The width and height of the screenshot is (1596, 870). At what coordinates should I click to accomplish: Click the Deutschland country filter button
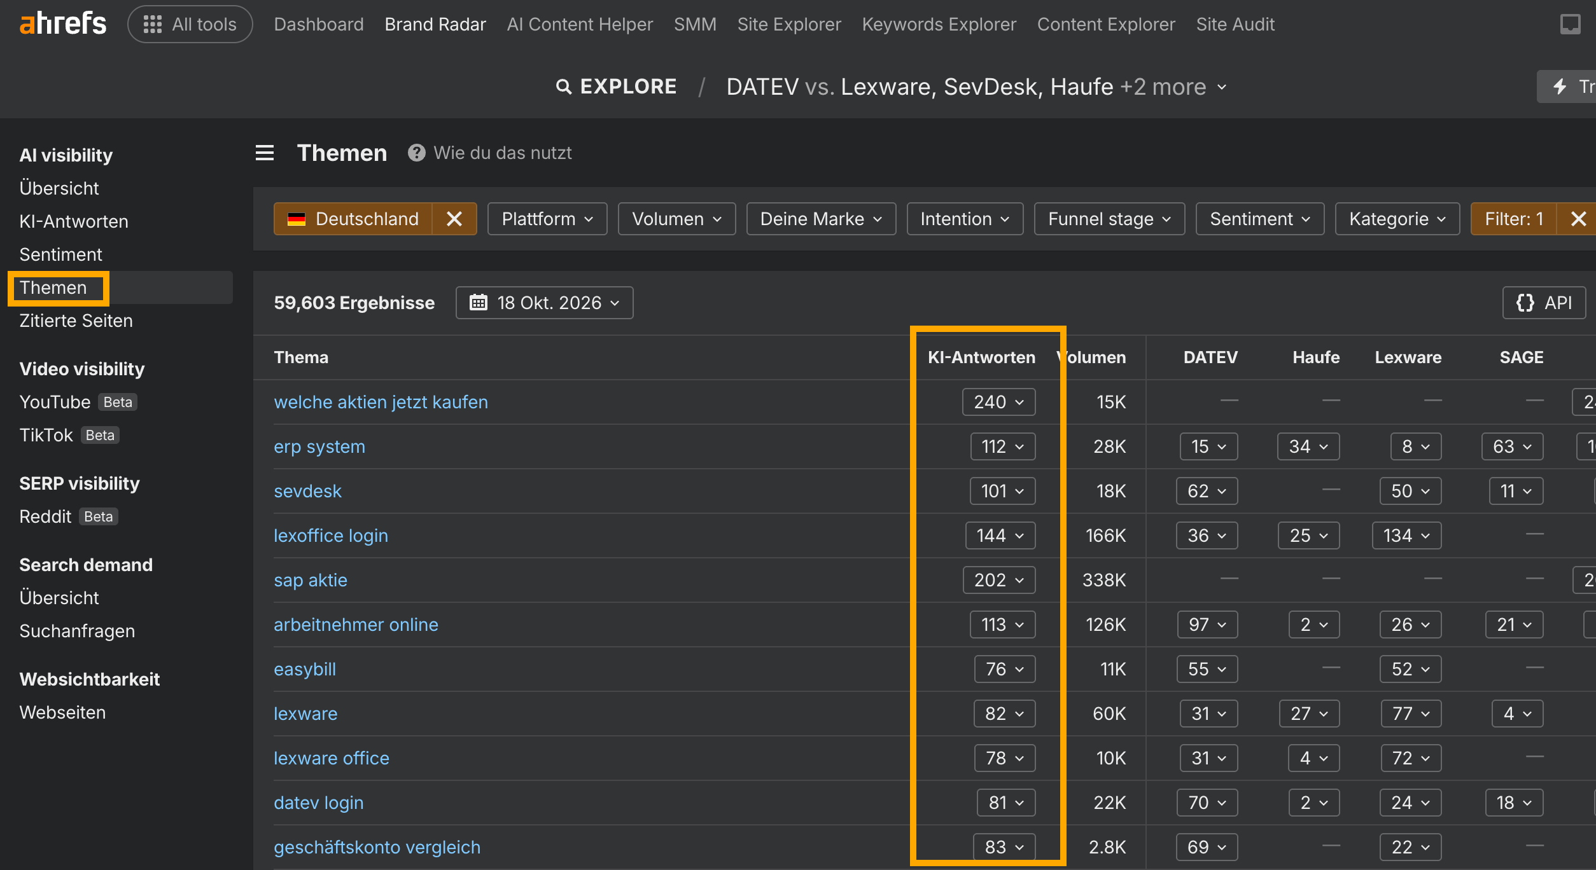353,219
